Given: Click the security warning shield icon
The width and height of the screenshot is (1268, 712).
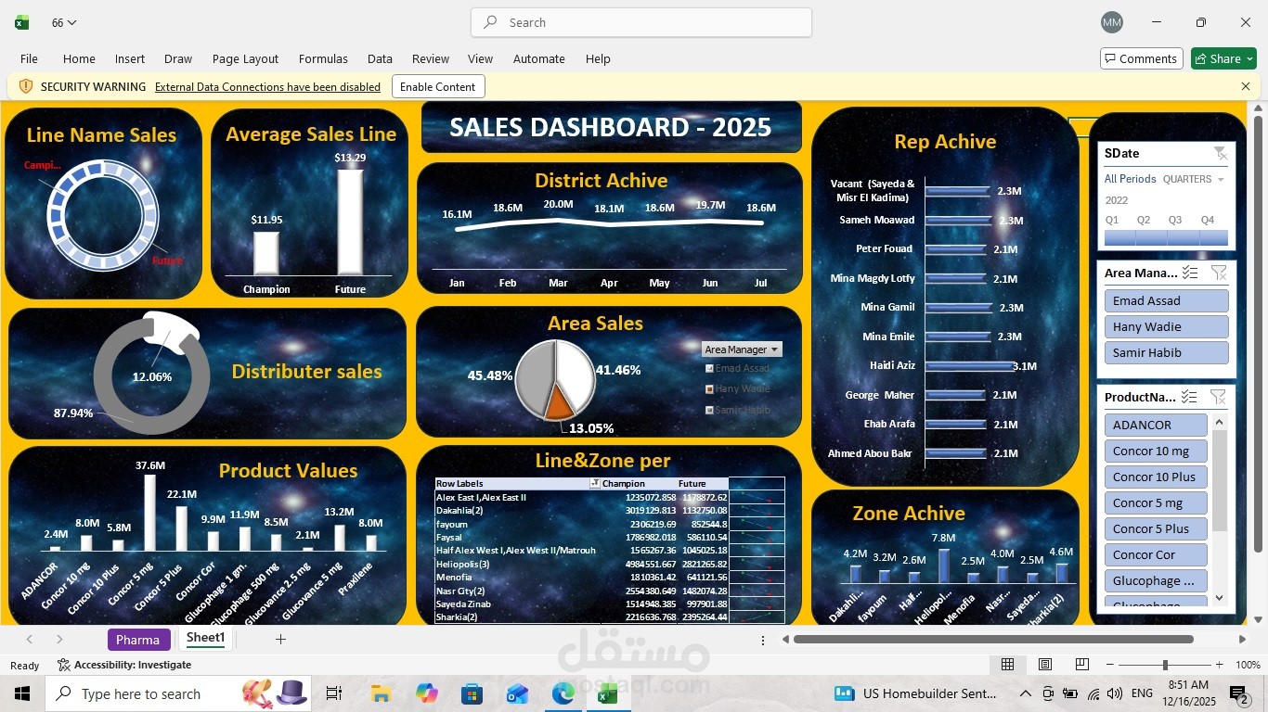Looking at the screenshot, I should pos(26,86).
